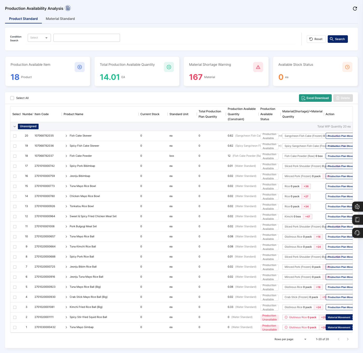Check the Tuna Mayo Gimbap row checkbox

[15, 327]
